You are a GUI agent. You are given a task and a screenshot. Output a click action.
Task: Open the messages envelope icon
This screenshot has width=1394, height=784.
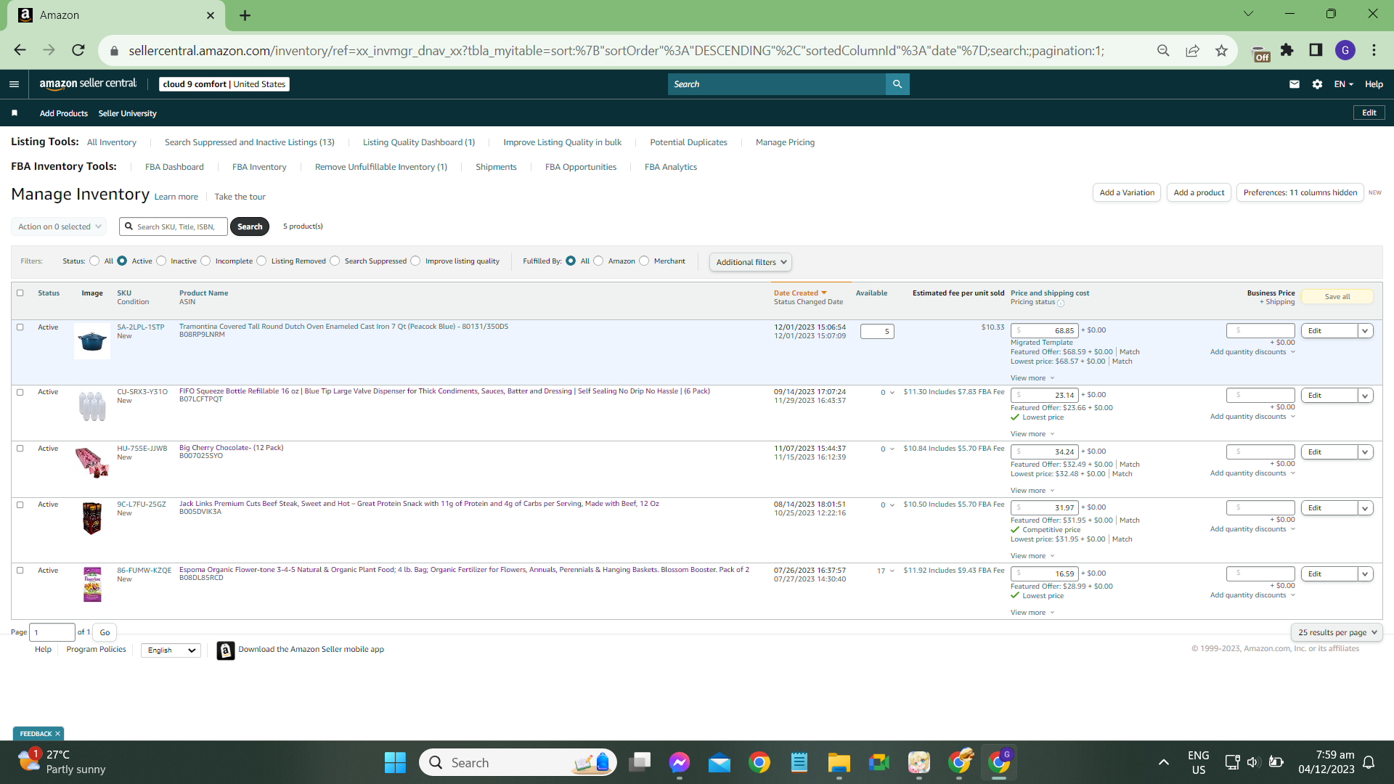coord(1294,84)
